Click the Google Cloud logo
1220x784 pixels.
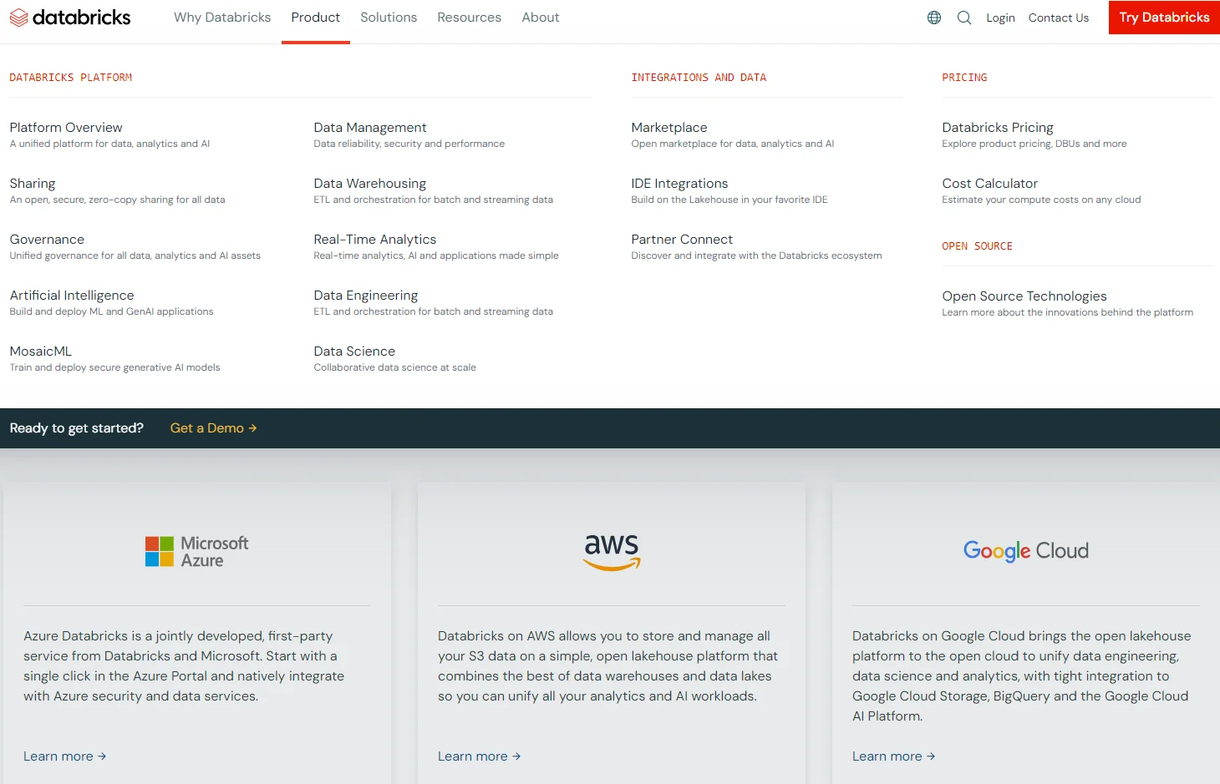coord(1025,551)
